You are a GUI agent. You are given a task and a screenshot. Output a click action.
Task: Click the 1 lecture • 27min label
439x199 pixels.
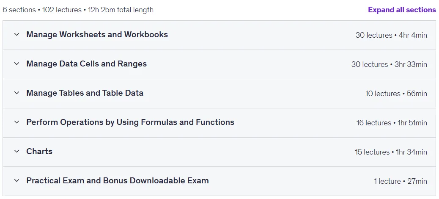[x=401, y=181]
